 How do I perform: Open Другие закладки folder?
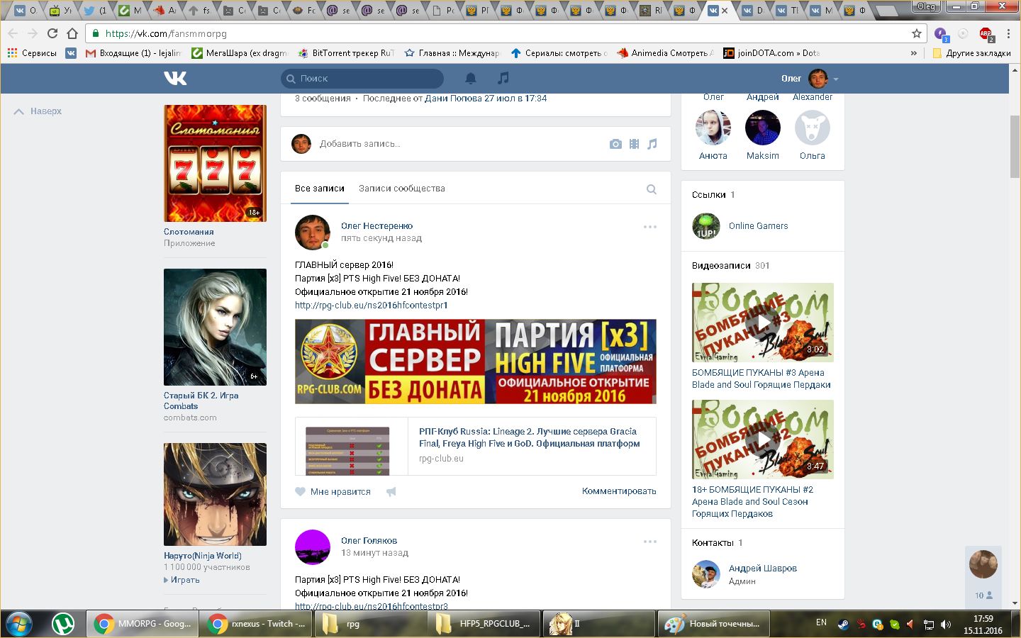pos(971,53)
